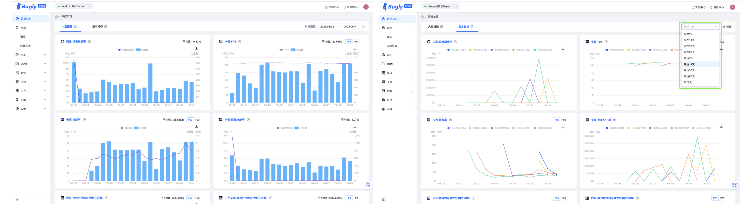Collapse sidebar using bottom menu icon in left screenshot
This screenshot has width=747, height=208.
click(17, 199)
